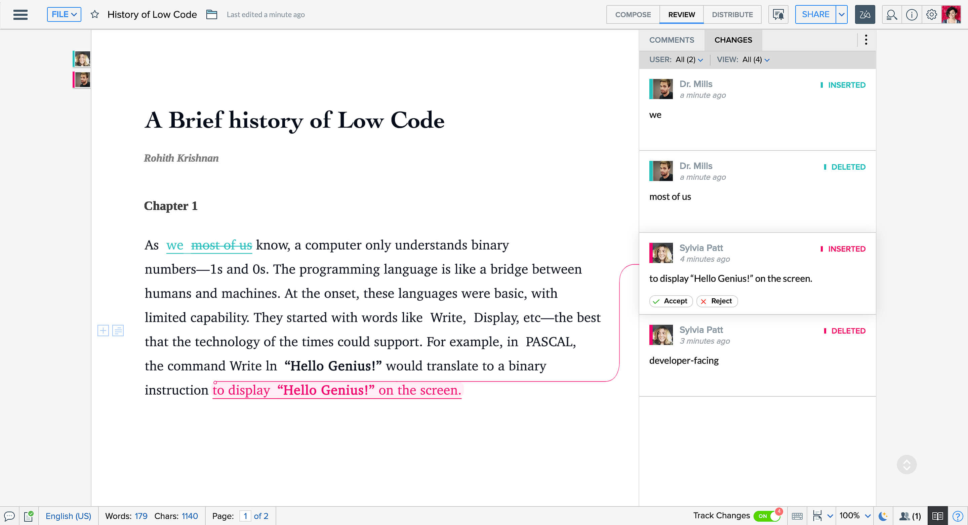Click the search/find user icon
The width and height of the screenshot is (968, 525).
tap(891, 14)
